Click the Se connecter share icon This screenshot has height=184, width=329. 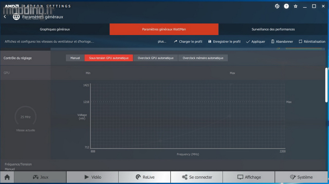click(x=185, y=177)
